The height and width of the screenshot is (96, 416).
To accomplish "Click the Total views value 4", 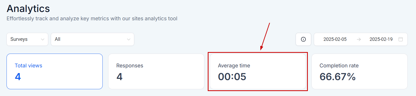I will click(x=18, y=77).
